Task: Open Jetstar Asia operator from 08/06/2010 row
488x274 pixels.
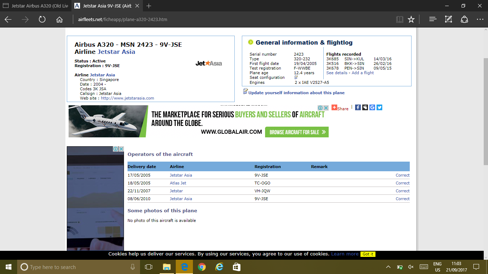Action: [181, 199]
